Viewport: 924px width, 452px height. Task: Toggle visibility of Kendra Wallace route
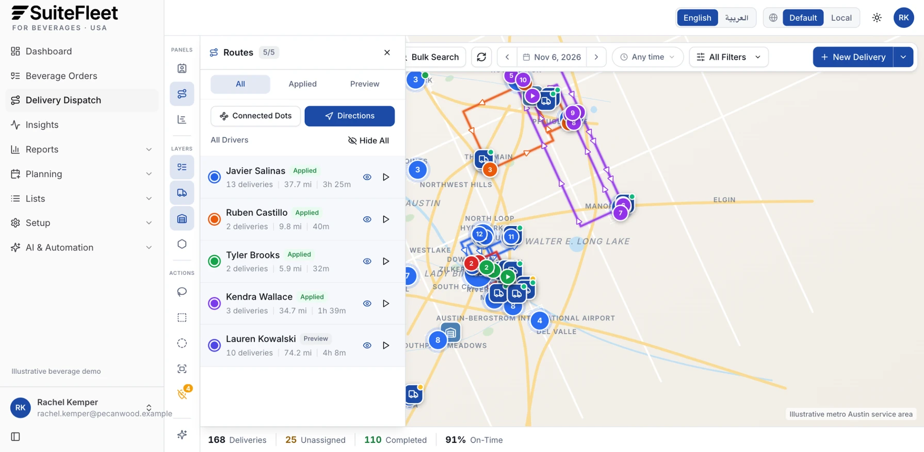coord(367,304)
